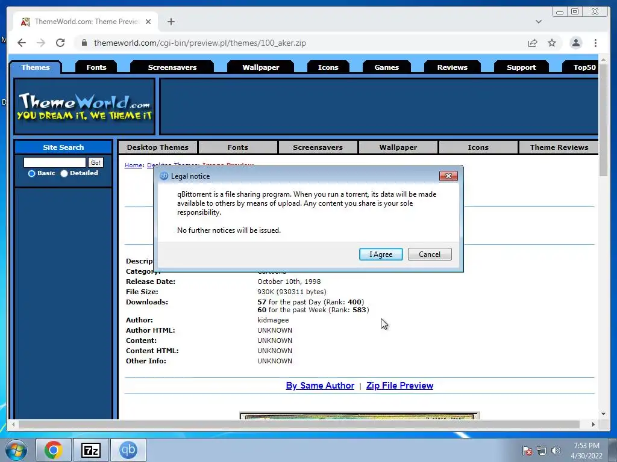Screen dimensions: 617x462
Task: Open a new browser tab
Action: (x=171, y=22)
